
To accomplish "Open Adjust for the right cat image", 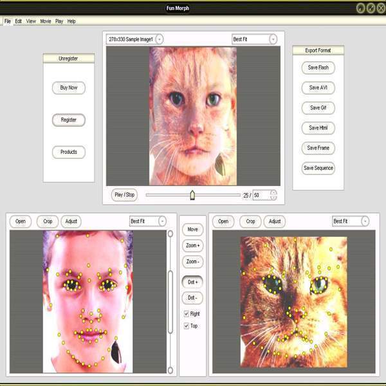I will click(x=275, y=221).
